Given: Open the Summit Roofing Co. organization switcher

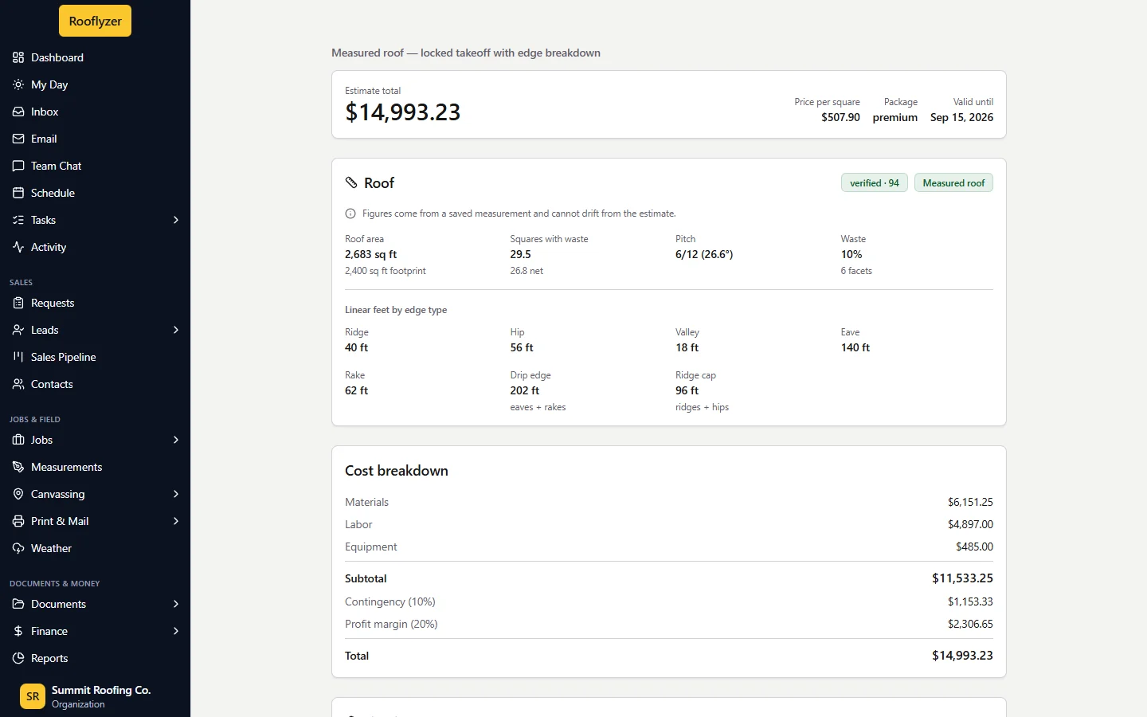Looking at the screenshot, I should click(96, 696).
